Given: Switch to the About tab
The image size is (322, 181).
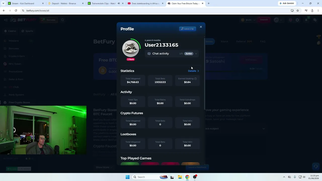Looking at the screenshot, I should coord(224,41).
